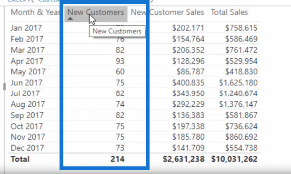Viewport: 291px width, 174px height.
Task: Click the sort arrow under New Customers
Action: tap(70, 19)
